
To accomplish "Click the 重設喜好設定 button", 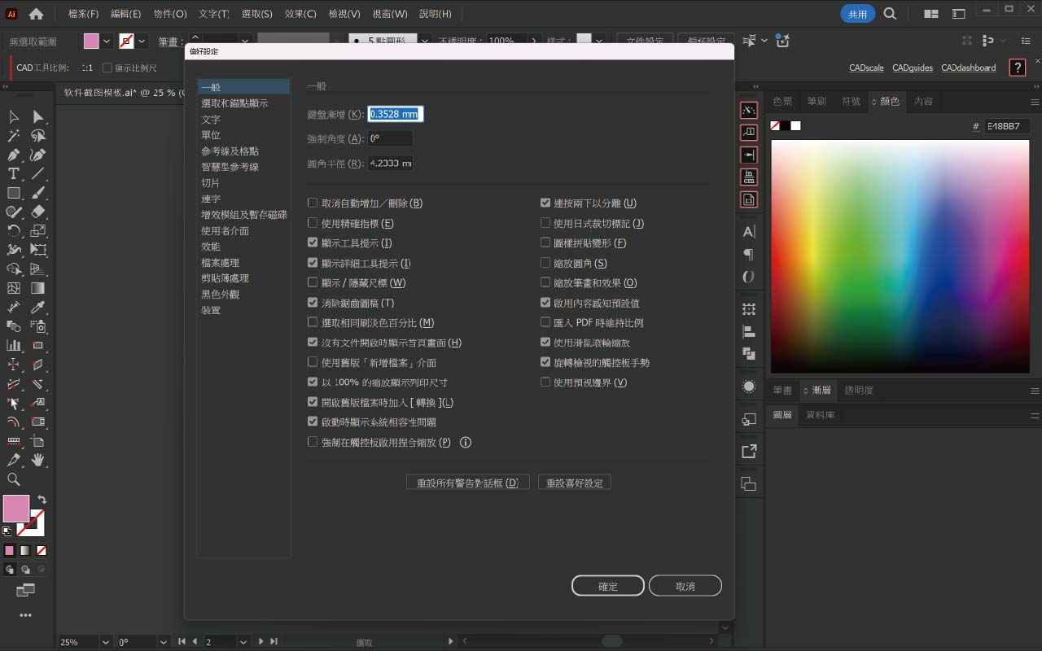I will 575,483.
